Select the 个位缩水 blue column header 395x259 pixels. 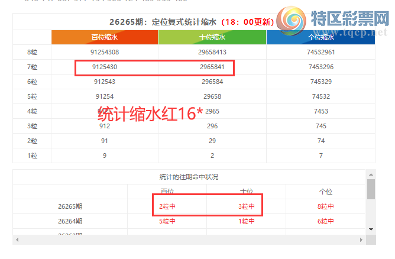pyautogui.click(x=320, y=37)
